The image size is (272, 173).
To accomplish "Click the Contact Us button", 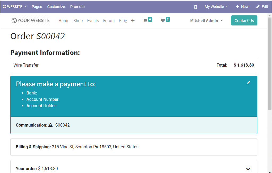I will [244, 20].
